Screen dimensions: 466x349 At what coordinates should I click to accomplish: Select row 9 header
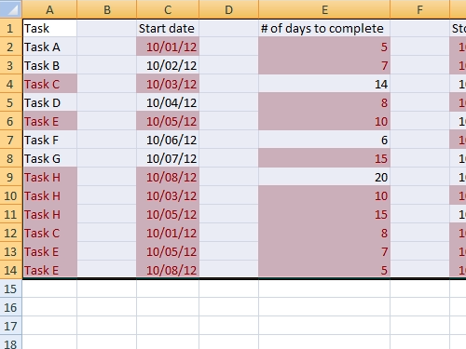coord(11,177)
